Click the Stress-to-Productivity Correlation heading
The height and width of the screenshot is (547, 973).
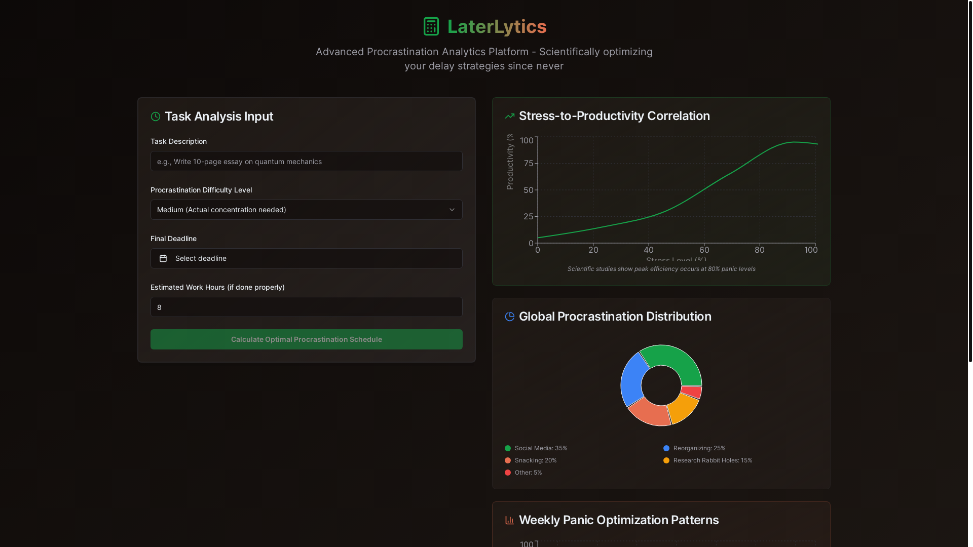tap(614, 116)
